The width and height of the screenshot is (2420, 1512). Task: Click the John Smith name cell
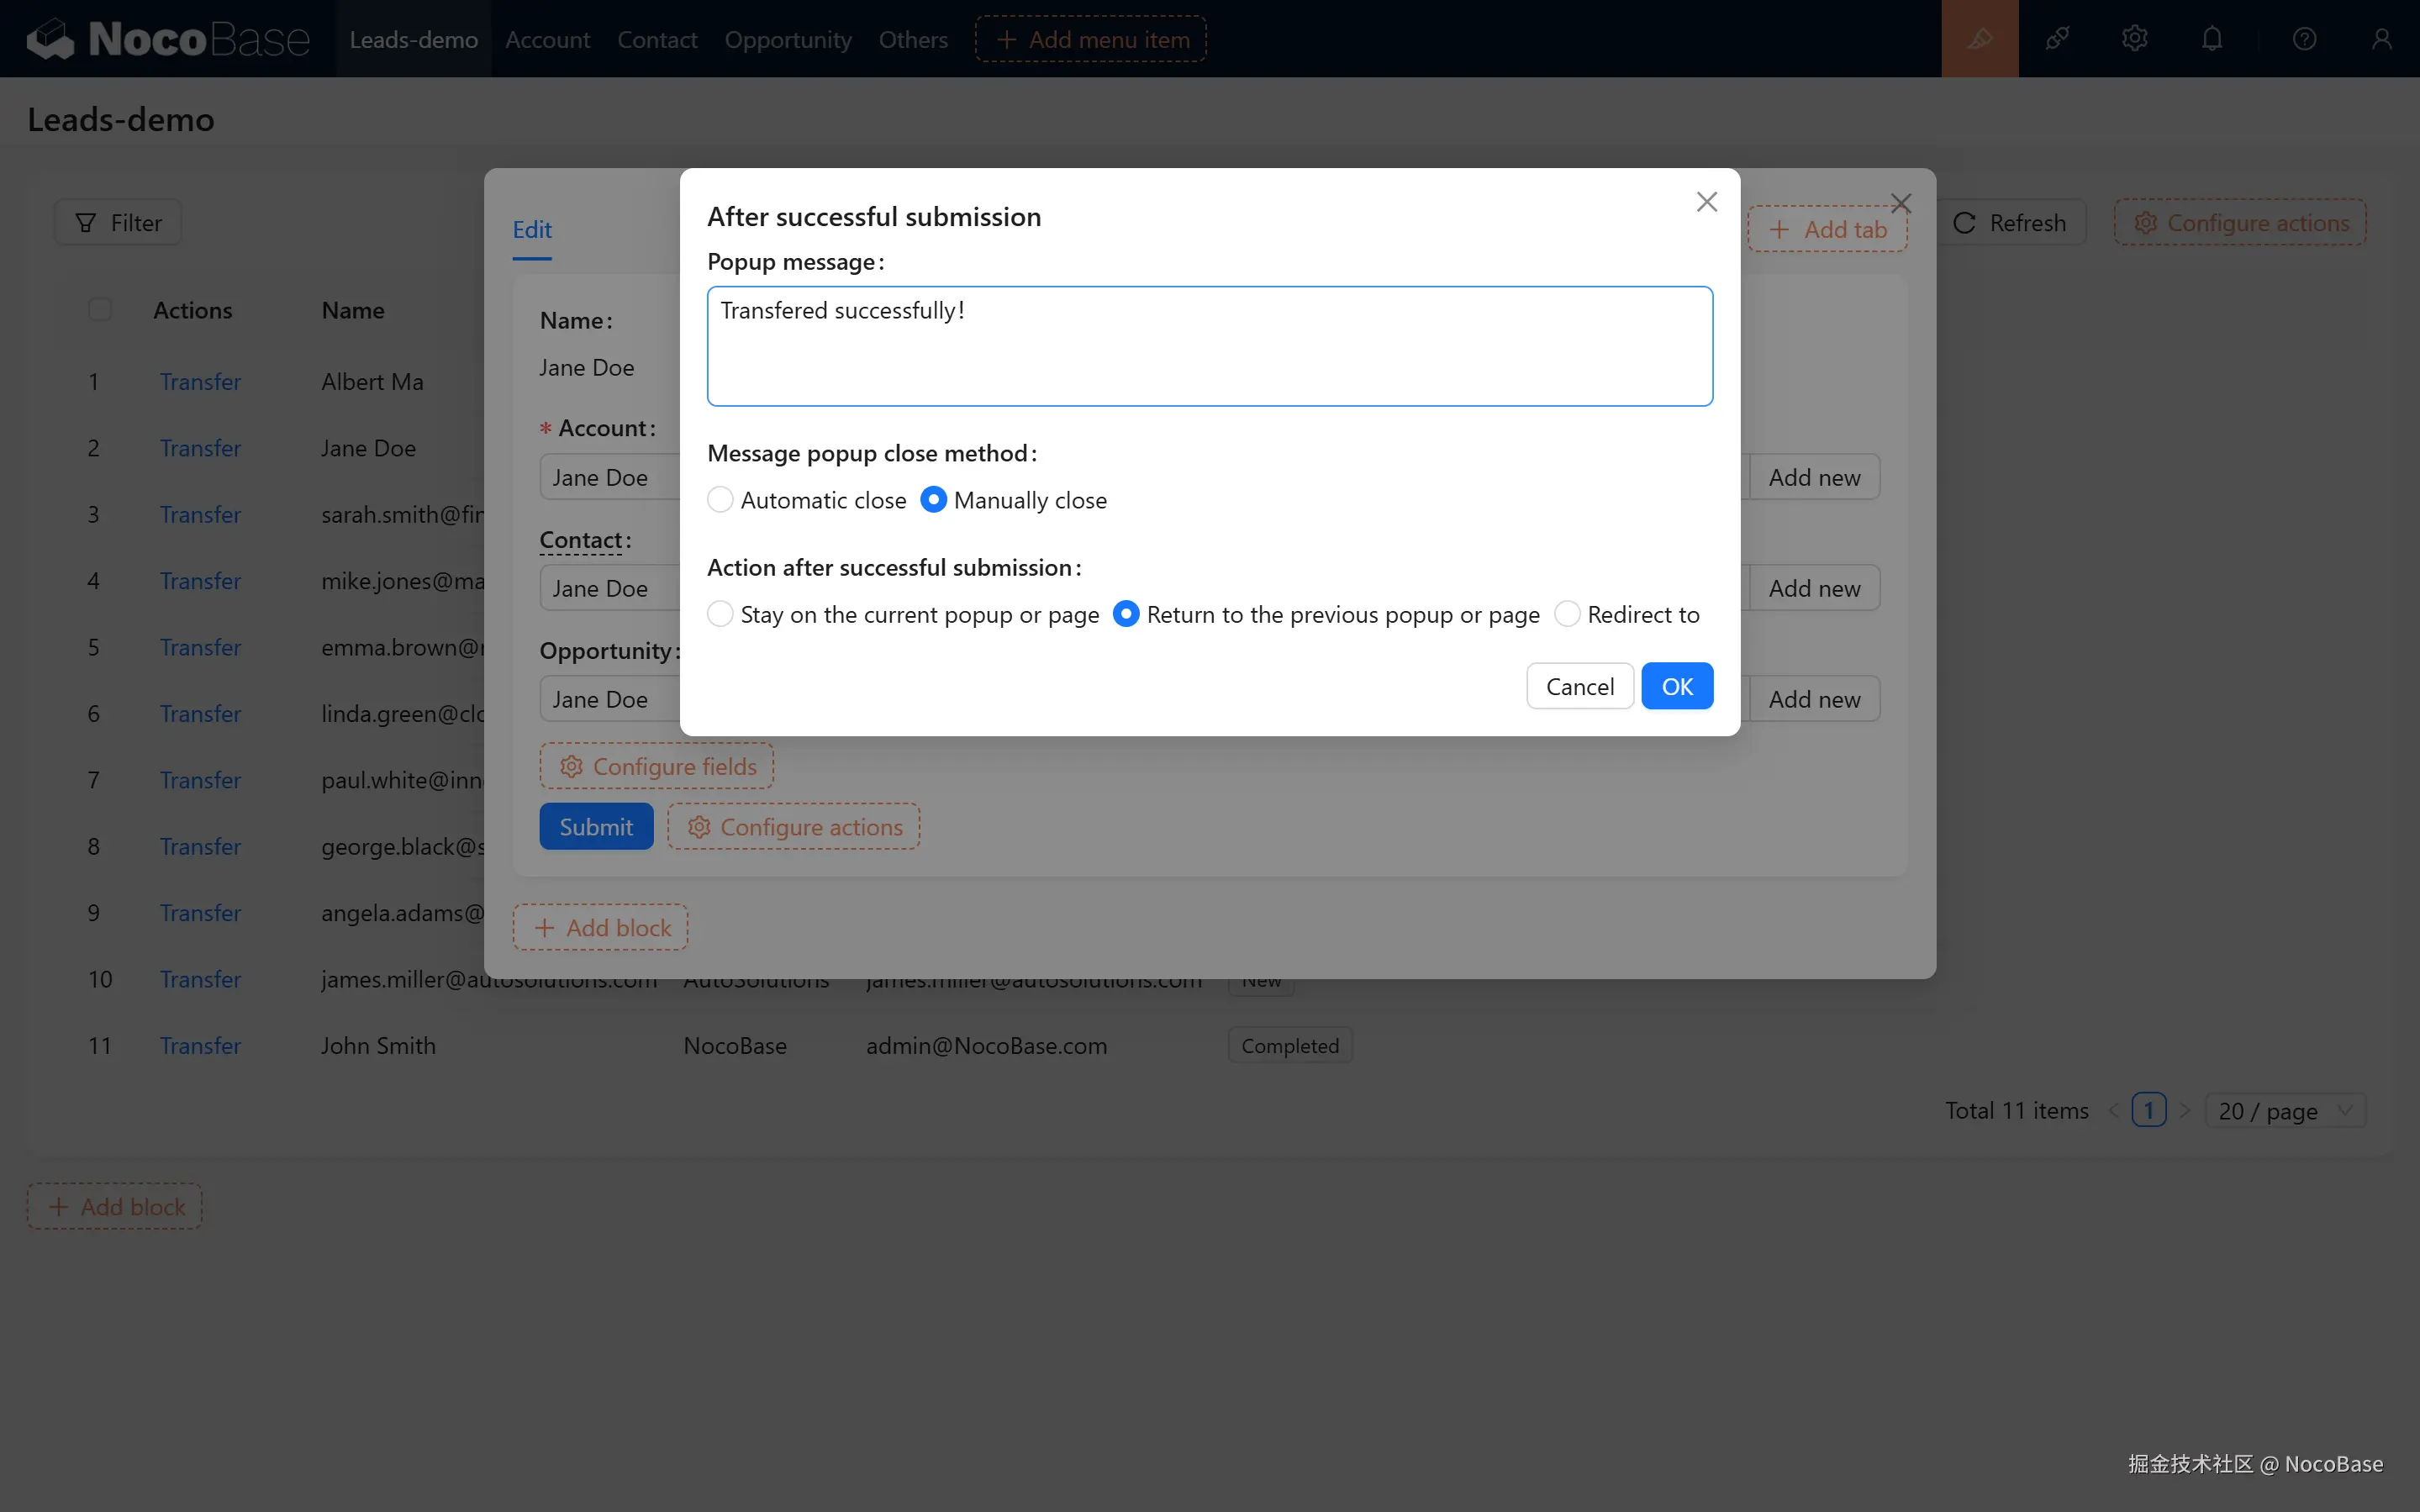378,1045
